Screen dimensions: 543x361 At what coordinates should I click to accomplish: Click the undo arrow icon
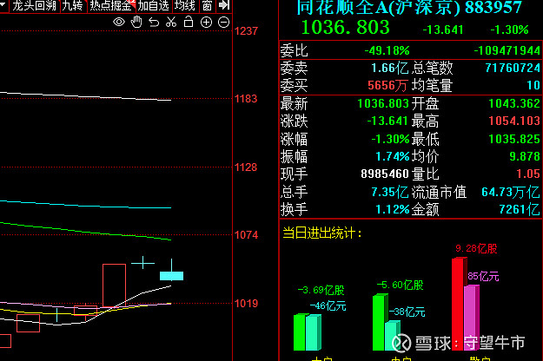pos(154,23)
